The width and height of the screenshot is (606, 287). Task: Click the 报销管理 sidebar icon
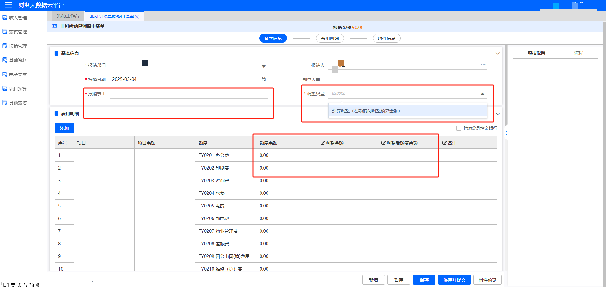pyautogui.click(x=5, y=46)
